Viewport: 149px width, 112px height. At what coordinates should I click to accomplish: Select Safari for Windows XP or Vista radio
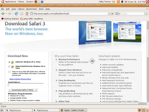pos(9,62)
